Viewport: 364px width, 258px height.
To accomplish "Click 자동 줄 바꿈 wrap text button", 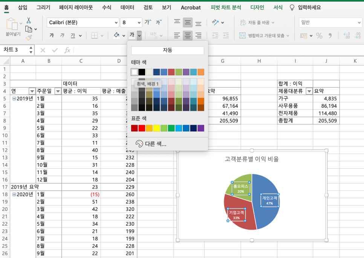I will tap(257, 23).
